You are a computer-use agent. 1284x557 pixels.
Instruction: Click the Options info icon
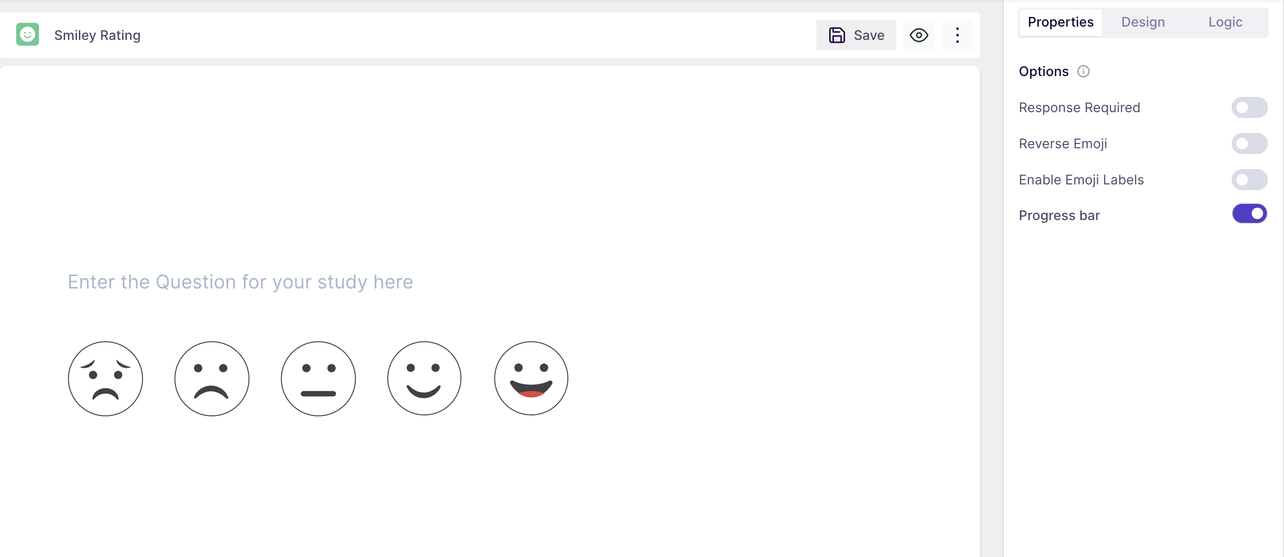point(1083,71)
